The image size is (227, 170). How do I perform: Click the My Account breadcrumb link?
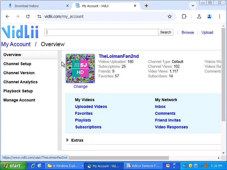(16, 44)
